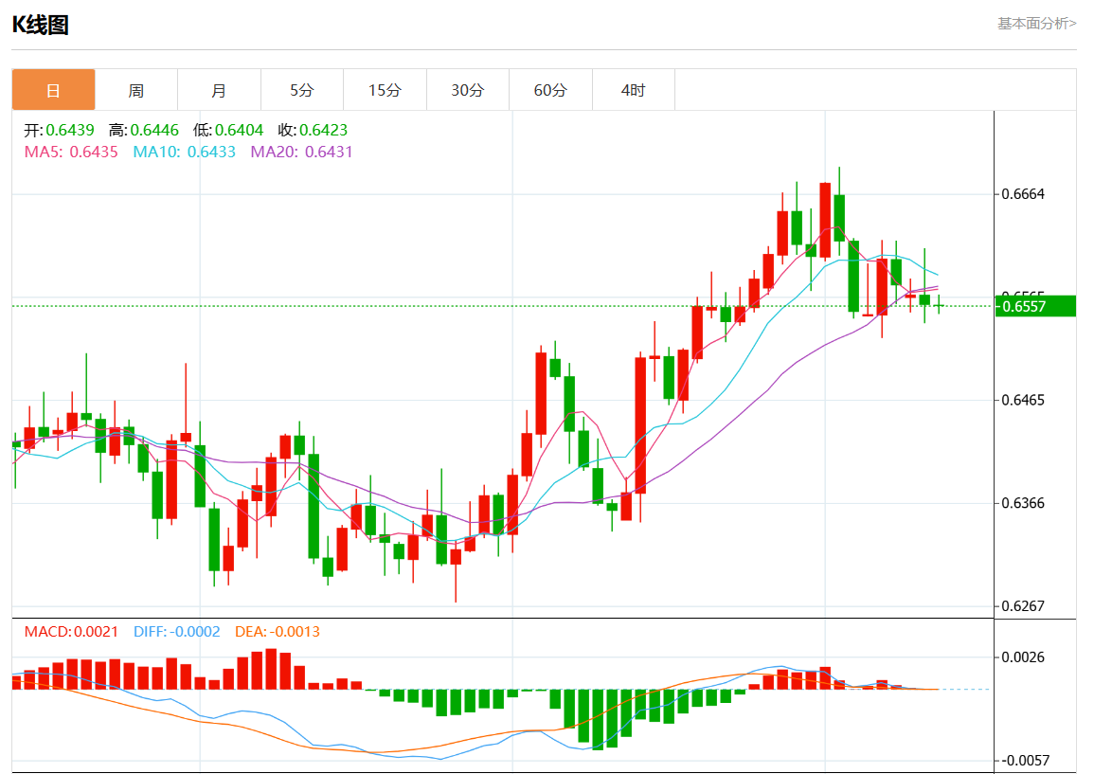Switch to the 周 weekly tab

point(136,90)
